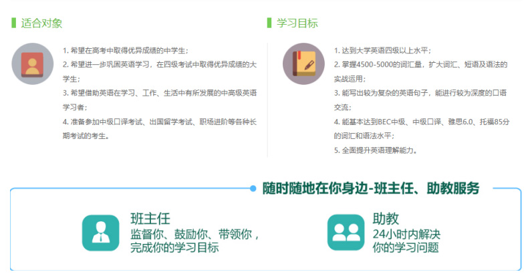Click the line 完成你的学习目标
The width and height of the screenshot is (532, 276).
174,247
